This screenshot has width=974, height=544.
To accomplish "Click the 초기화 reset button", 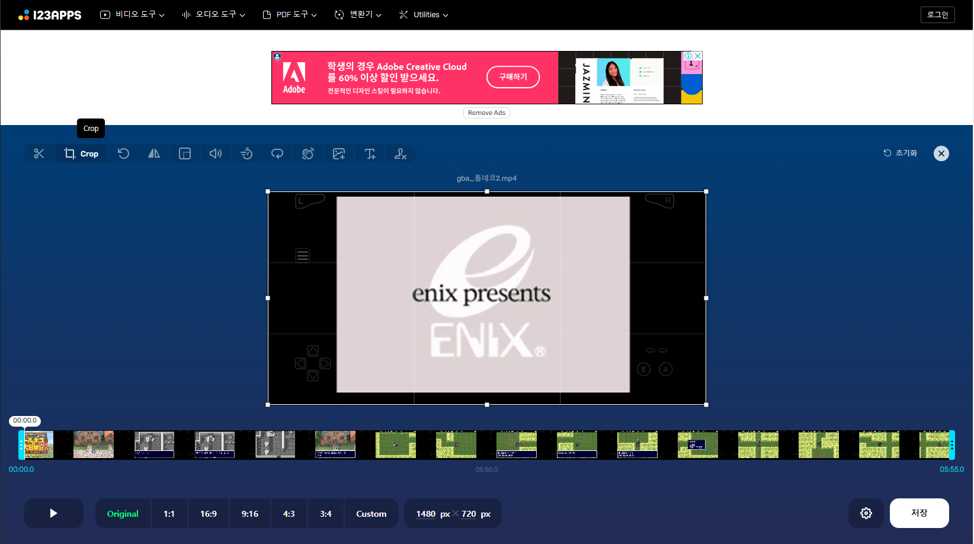I will click(x=900, y=153).
